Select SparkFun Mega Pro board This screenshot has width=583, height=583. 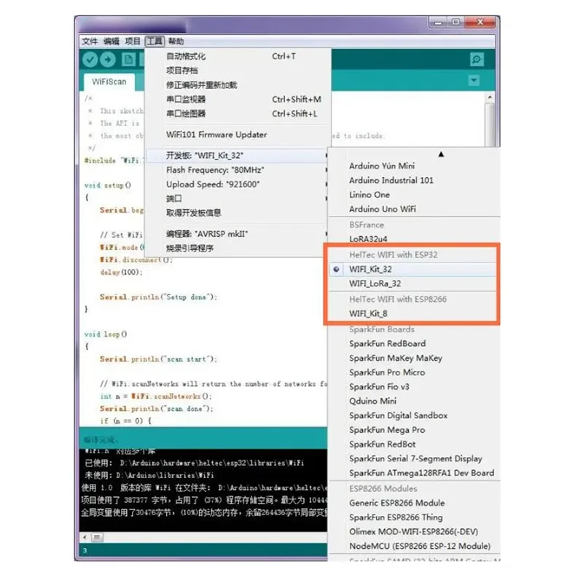pos(414,430)
